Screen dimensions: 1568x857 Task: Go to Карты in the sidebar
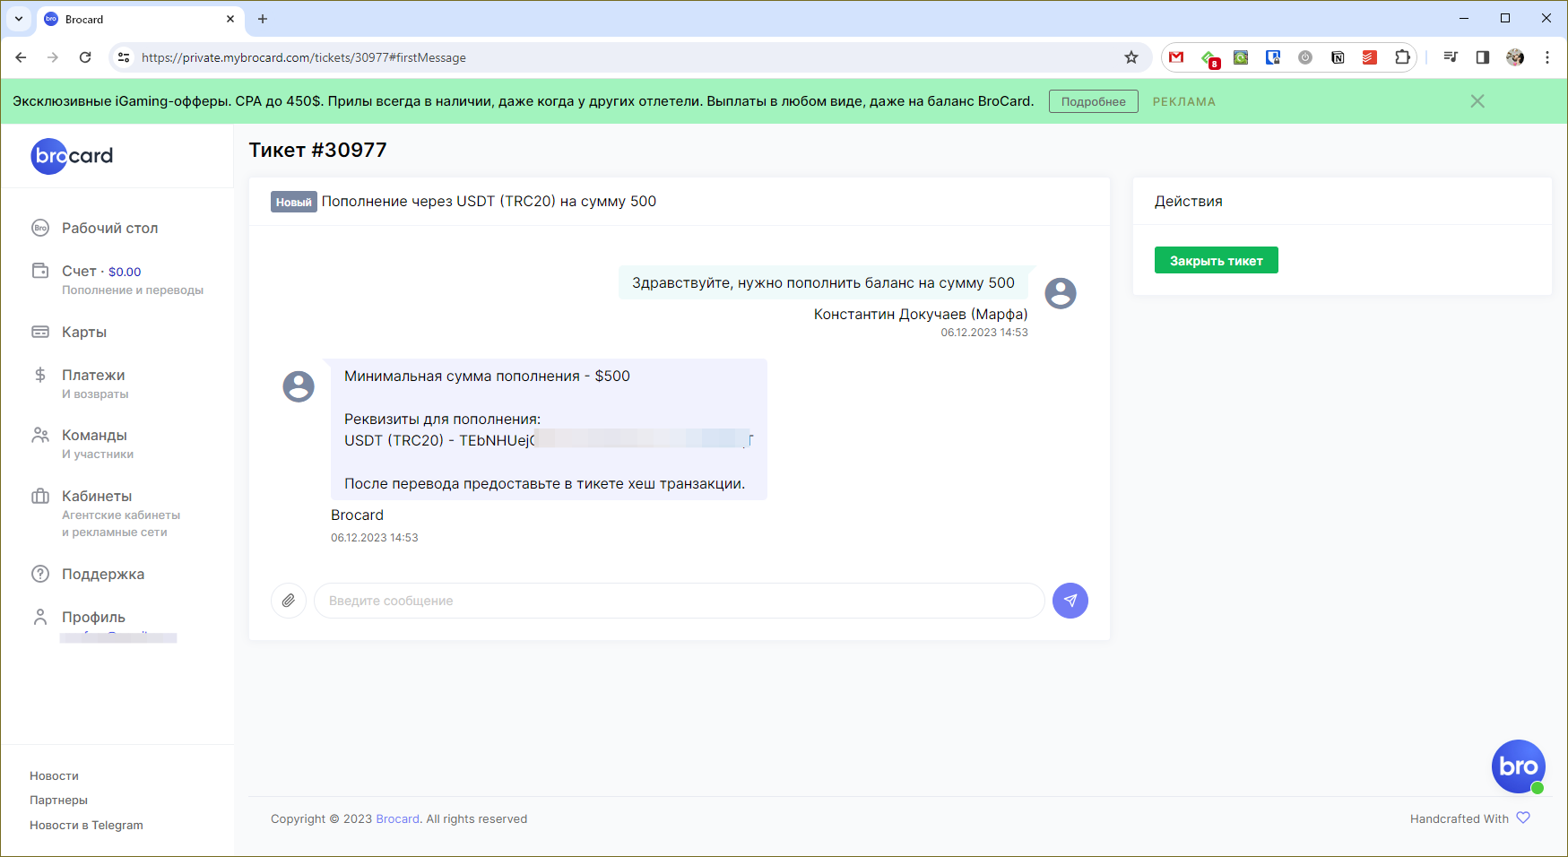(x=83, y=332)
